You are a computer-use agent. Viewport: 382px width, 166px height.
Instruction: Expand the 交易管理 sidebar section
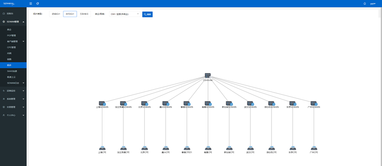[x=13, y=107]
